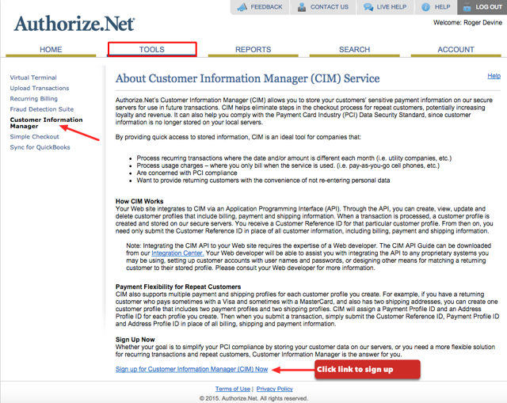Select Customer Information Manager sidebar item
This screenshot has height=403, width=507.
coord(46,123)
